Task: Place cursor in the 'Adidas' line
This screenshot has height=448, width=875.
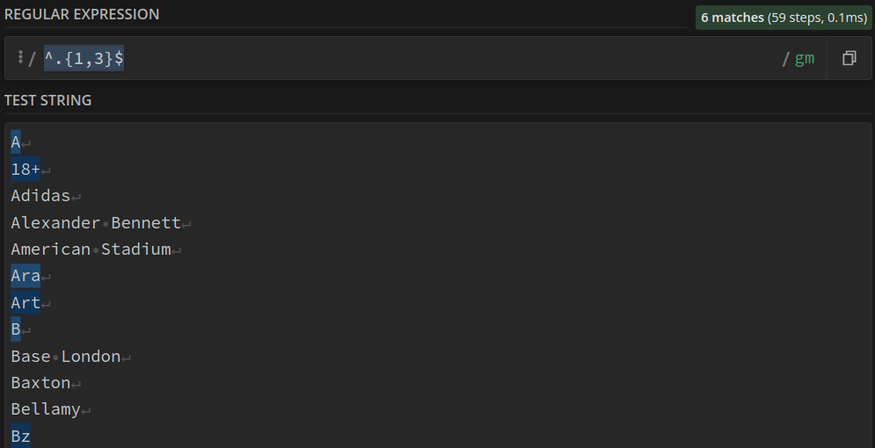Action: tap(40, 196)
